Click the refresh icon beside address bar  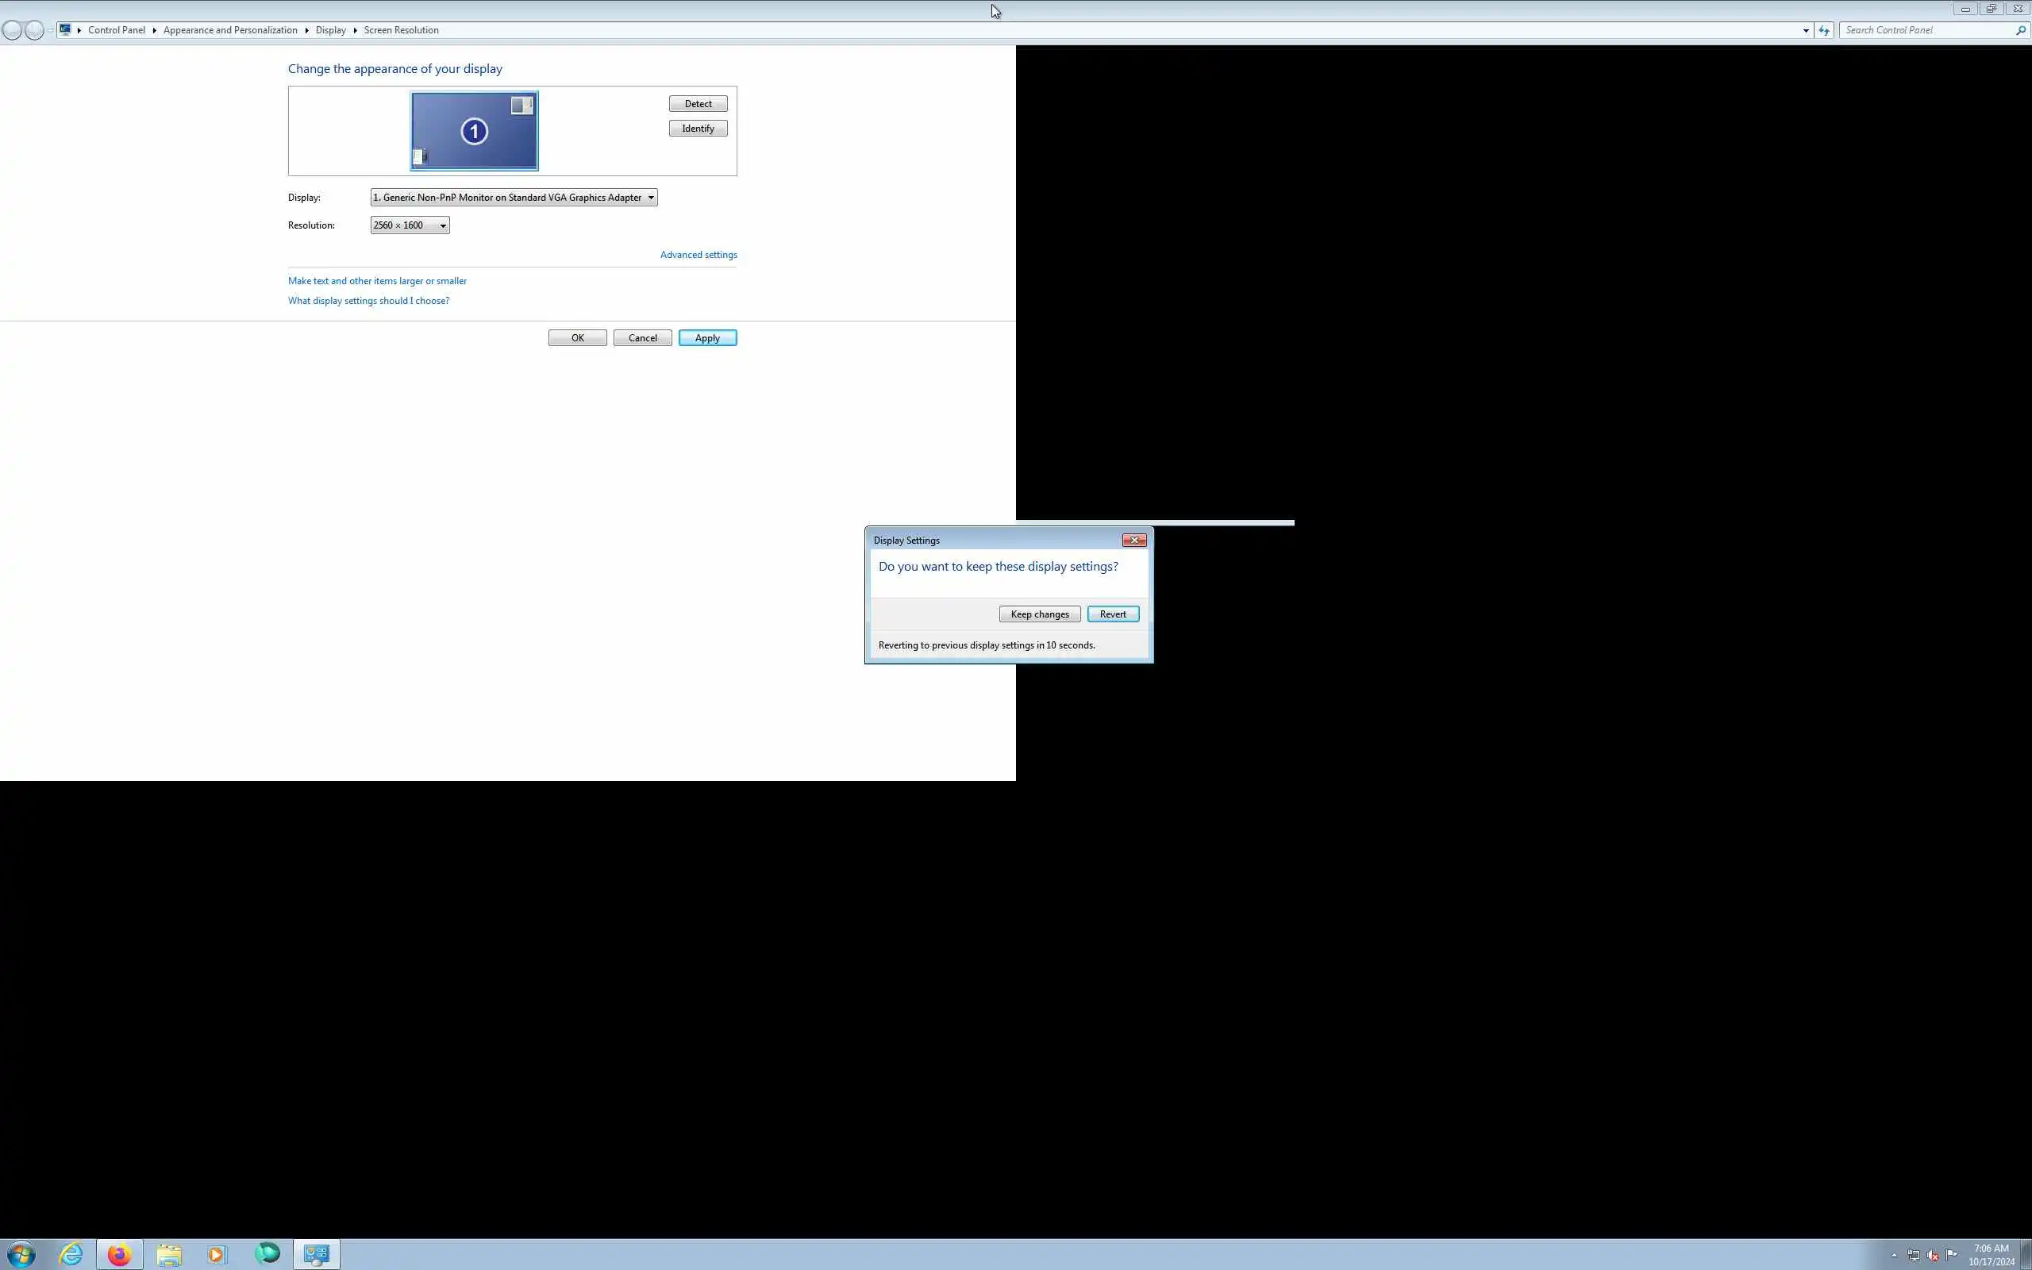1824,30
